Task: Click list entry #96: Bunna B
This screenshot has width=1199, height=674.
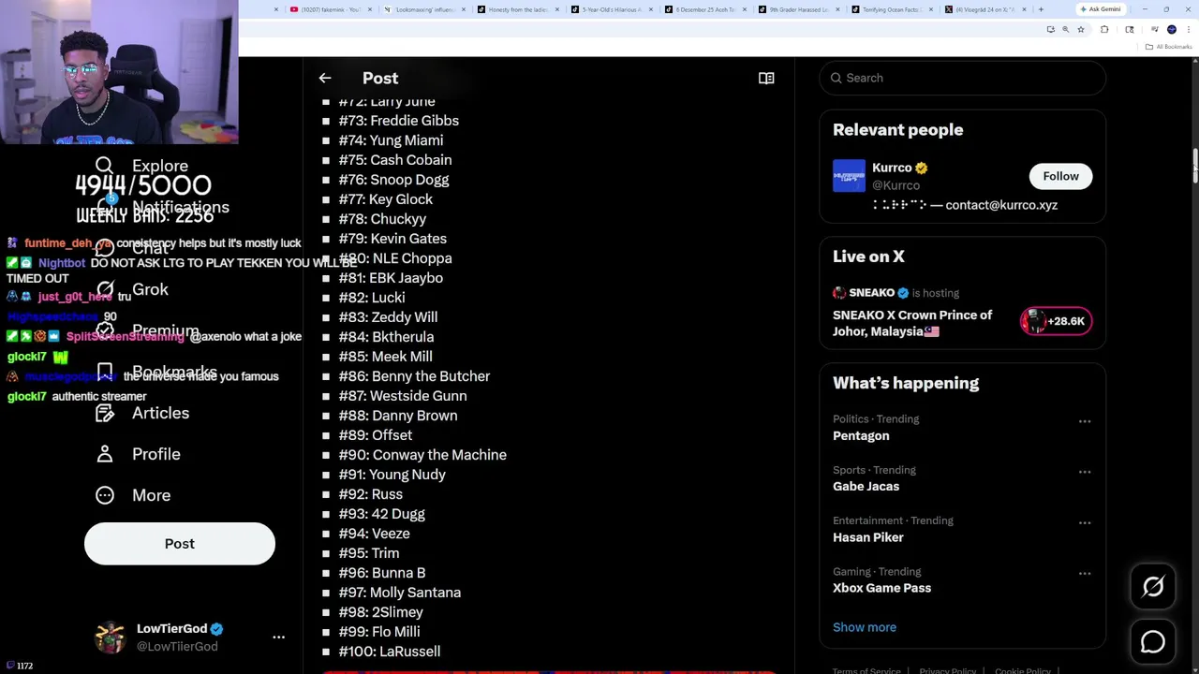Action: point(382,573)
